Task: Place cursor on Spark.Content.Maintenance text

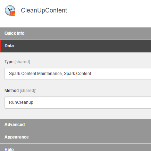Action: [35, 74]
